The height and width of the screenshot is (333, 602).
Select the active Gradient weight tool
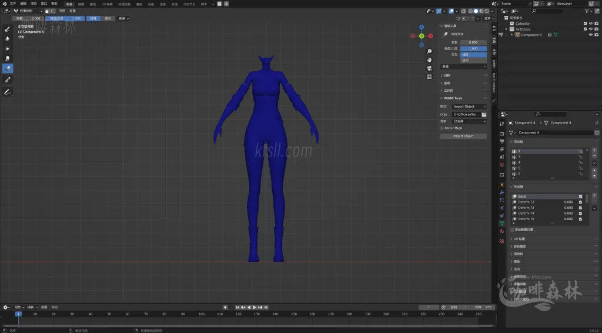pyautogui.click(x=7, y=69)
